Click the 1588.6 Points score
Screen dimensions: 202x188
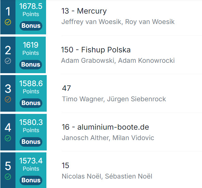click(x=31, y=87)
